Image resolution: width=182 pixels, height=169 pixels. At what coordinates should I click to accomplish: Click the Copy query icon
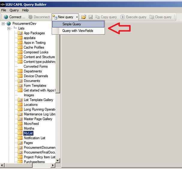[x=97, y=17]
